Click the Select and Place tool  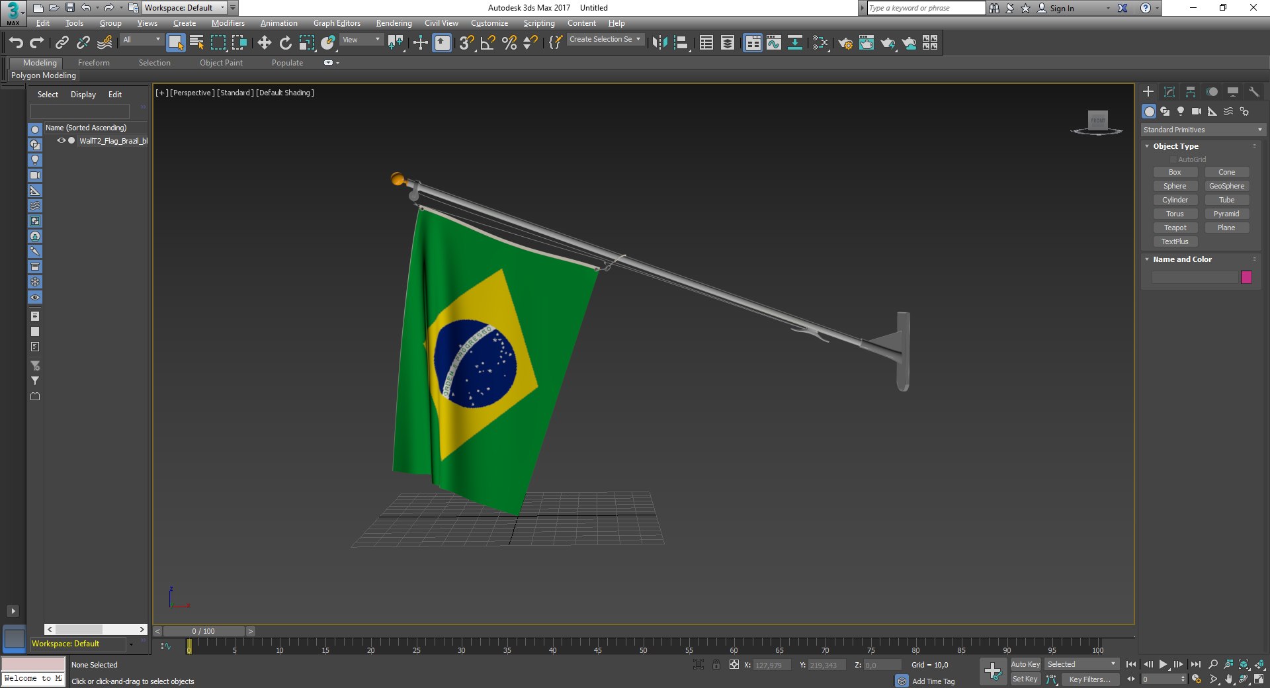(x=328, y=43)
